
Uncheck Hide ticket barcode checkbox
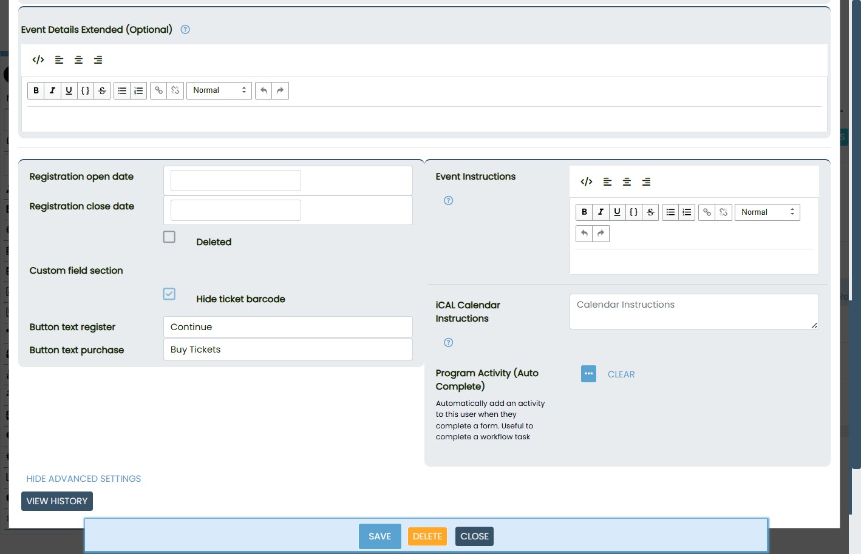(169, 294)
